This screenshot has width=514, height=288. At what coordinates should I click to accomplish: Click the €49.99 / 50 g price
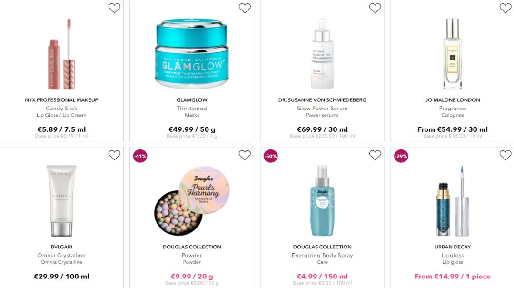(192, 129)
